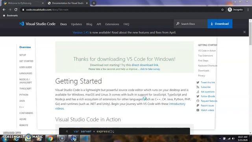252x142 pixels.
Task: Expand TYPESCRIPT in the left sidebar
Action: click(x=25, y=89)
